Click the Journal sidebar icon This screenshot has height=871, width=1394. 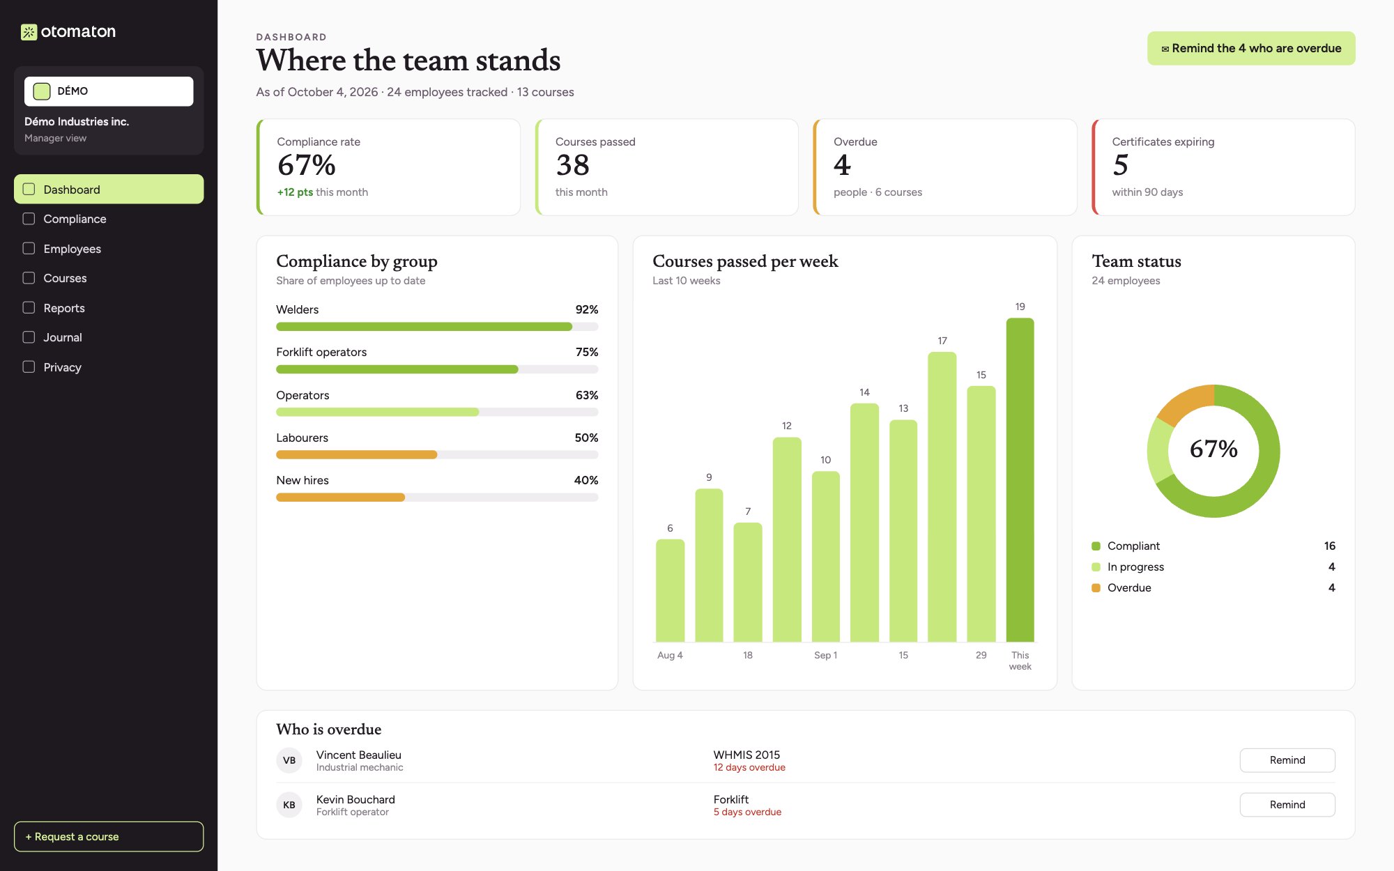(x=29, y=337)
